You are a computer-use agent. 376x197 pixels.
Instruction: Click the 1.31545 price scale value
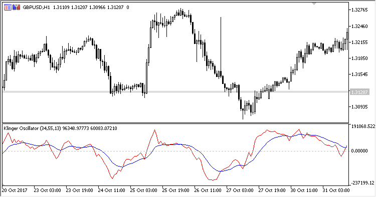[359, 74]
